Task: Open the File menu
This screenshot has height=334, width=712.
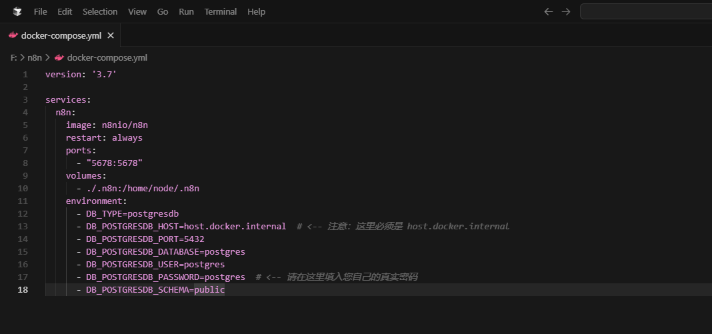Action: click(40, 11)
